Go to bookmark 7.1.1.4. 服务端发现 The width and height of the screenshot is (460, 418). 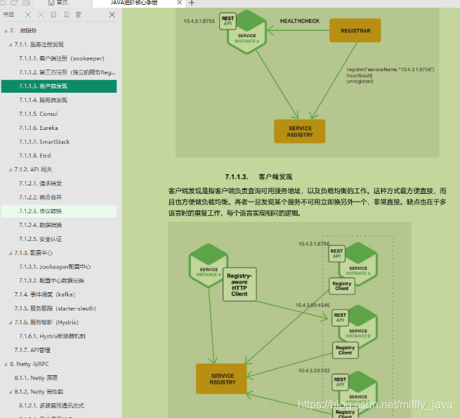[43, 100]
